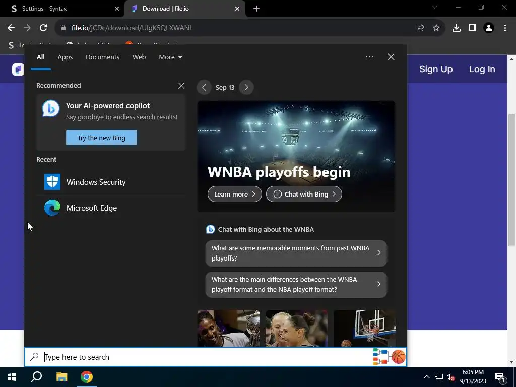This screenshot has width=516, height=387.
Task: Click Sign Up on file.io
Action: 436,69
